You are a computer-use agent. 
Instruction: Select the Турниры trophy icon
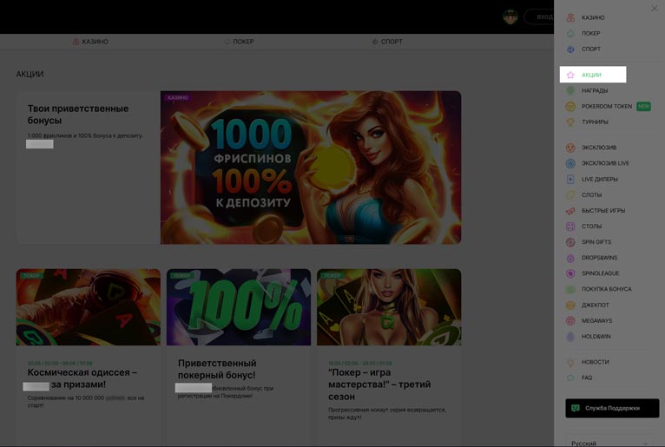point(570,122)
